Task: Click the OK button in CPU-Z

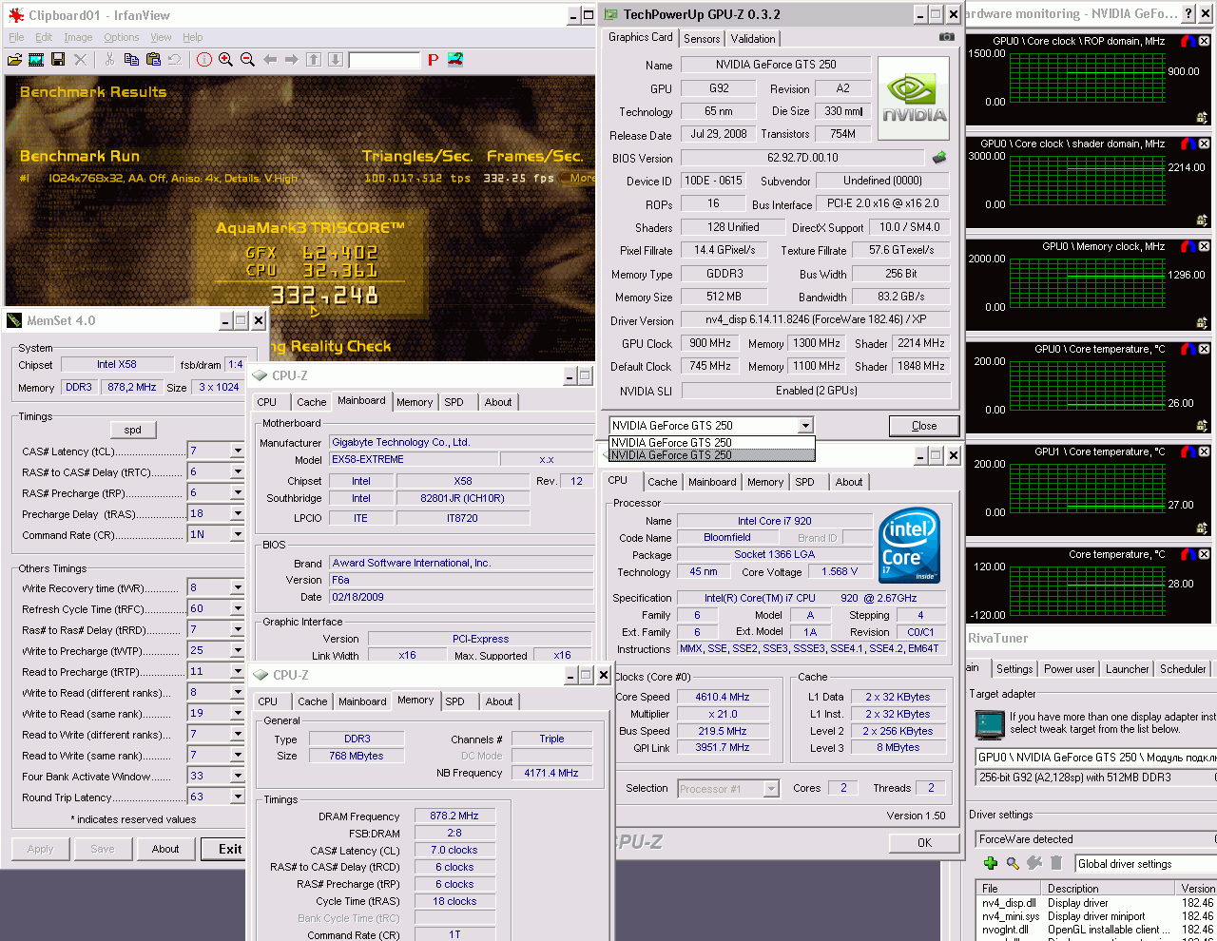Action: pyautogui.click(x=924, y=843)
